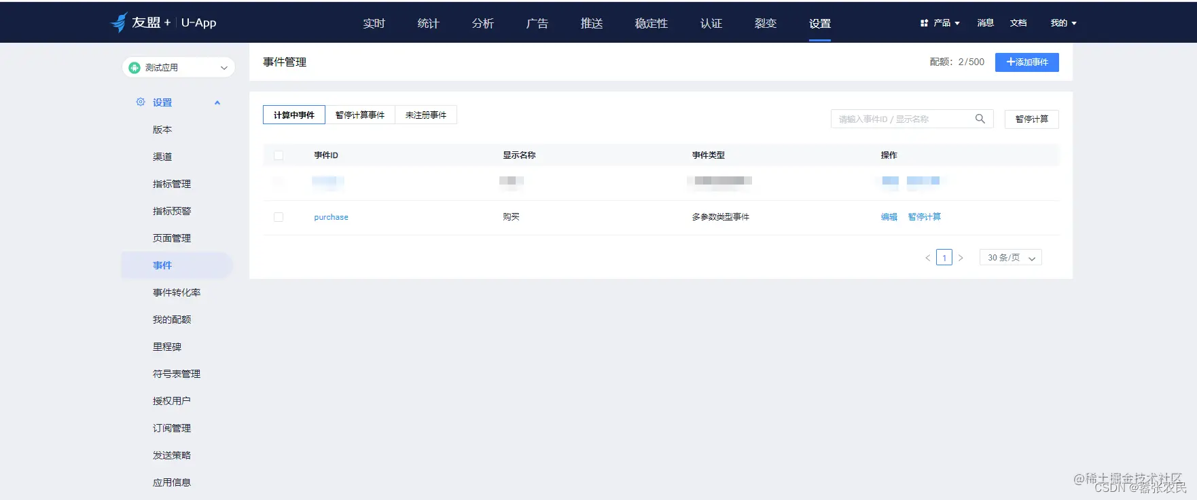Toggle the select-all checkbox in header
This screenshot has height=500, width=1197.
coord(279,155)
